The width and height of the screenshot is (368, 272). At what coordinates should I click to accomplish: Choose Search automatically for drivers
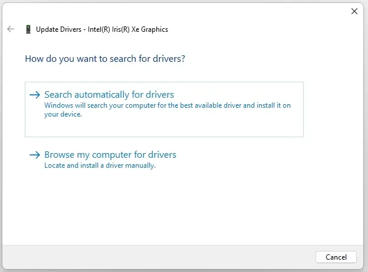[109, 95]
